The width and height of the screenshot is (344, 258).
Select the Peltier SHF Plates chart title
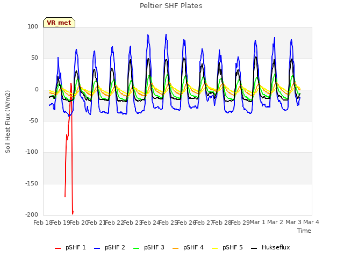[x=171, y=6]
